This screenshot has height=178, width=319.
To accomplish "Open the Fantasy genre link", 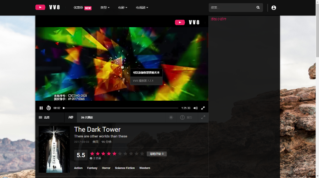I will click(92, 168).
